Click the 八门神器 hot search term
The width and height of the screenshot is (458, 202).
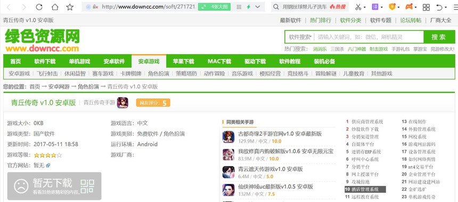coord(357,49)
